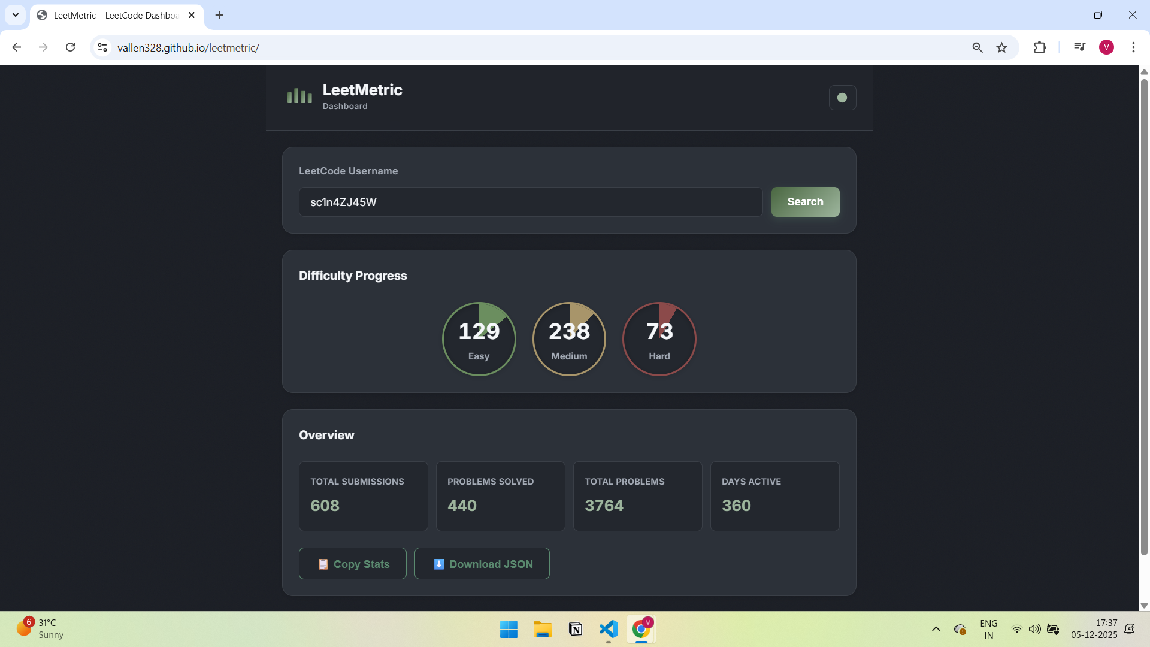The image size is (1150, 647).
Task: Open the browser tab search dropdown
Action: click(16, 15)
